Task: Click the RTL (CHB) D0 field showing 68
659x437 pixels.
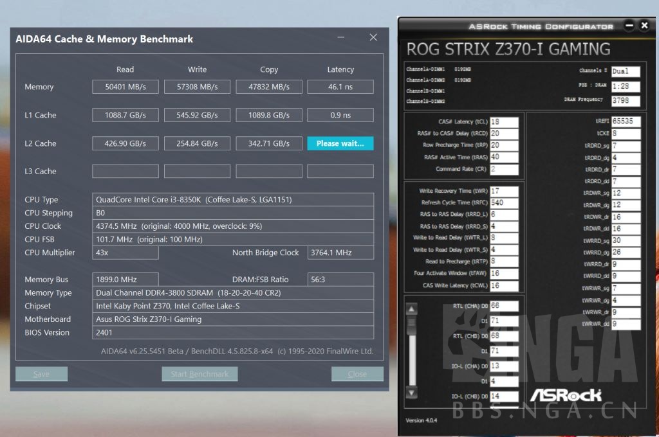Action: tap(505, 336)
